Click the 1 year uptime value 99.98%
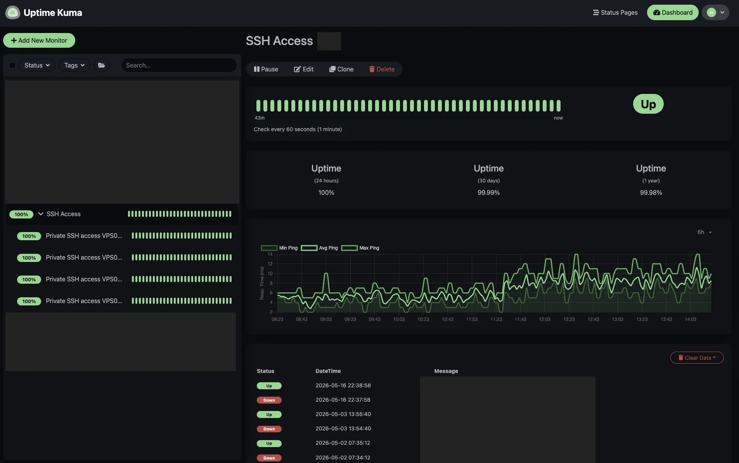 coord(651,192)
